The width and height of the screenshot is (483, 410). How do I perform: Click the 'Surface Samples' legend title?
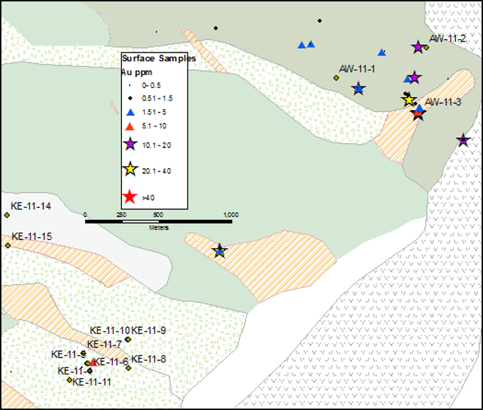pyautogui.click(x=159, y=58)
